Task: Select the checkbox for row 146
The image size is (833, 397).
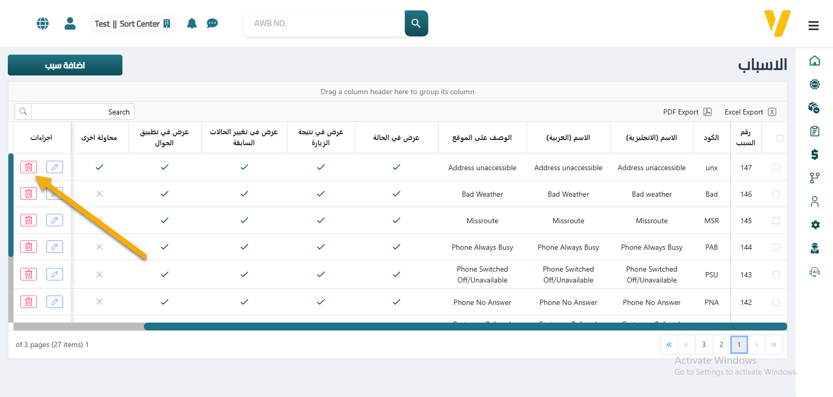Action: click(776, 194)
